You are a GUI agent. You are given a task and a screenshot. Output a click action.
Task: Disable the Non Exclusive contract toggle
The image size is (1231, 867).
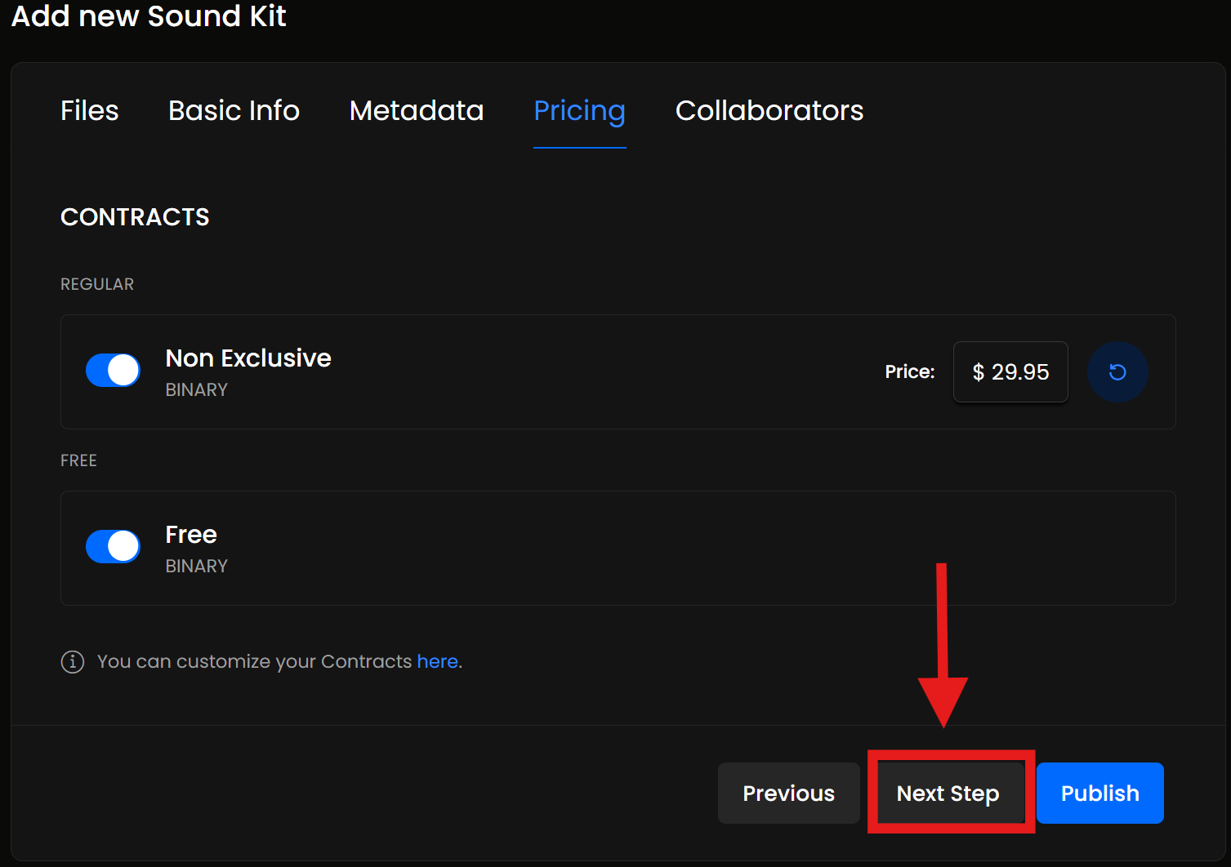pos(113,371)
